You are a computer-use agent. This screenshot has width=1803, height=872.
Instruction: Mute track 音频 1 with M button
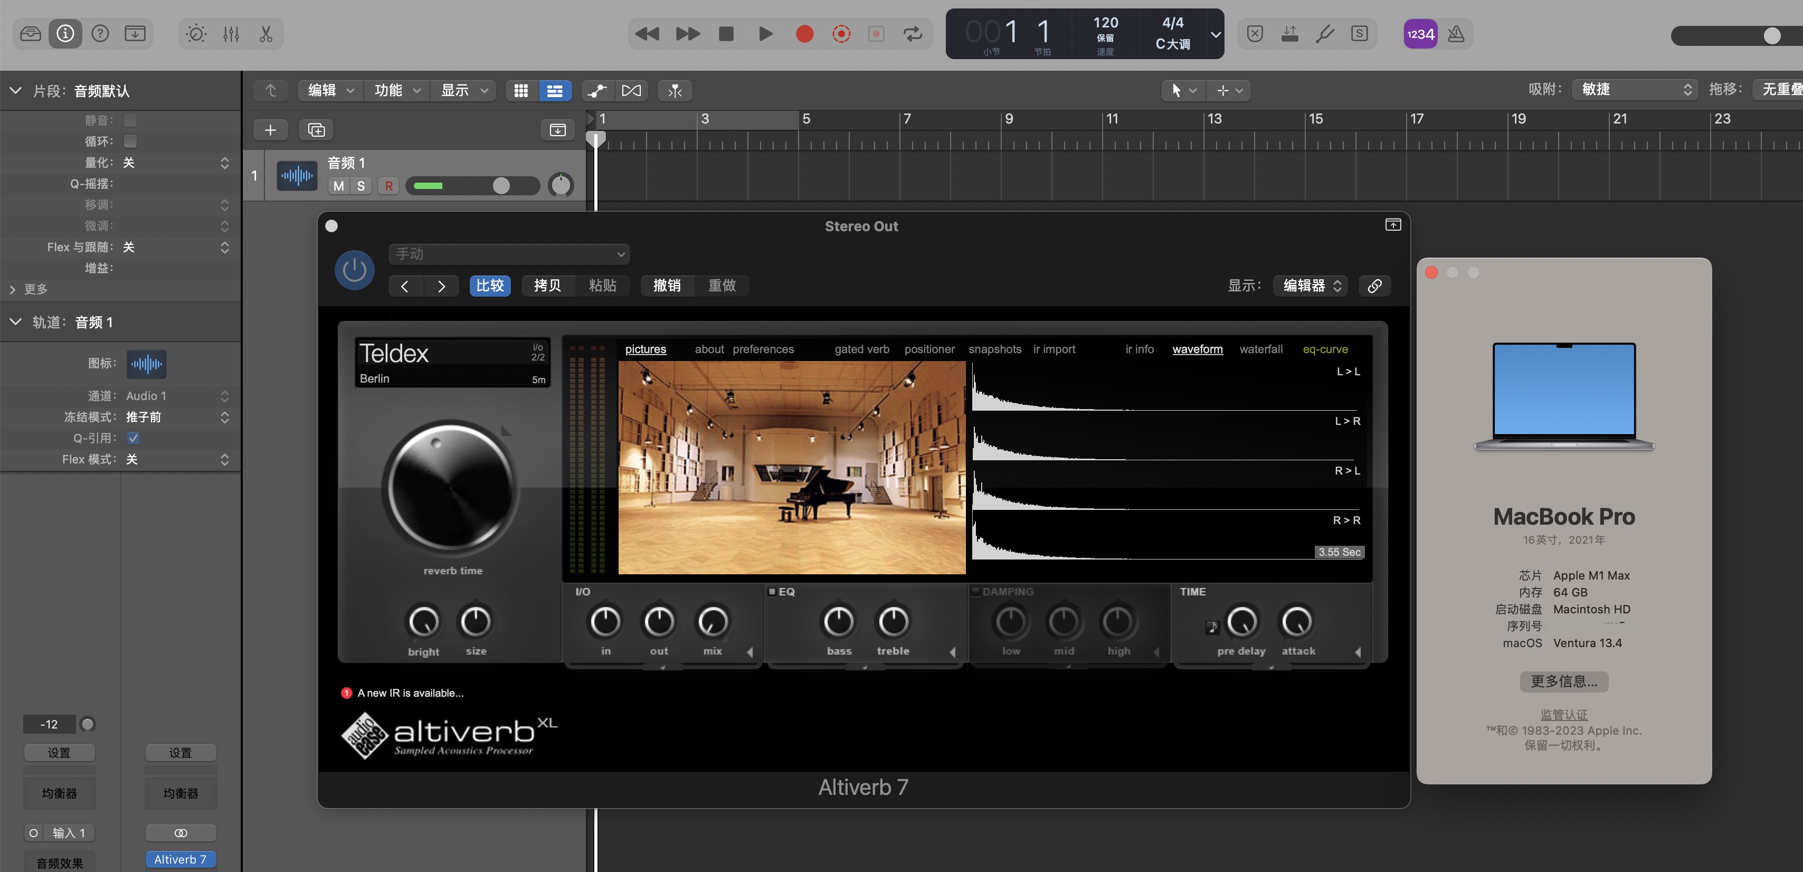coord(339,185)
